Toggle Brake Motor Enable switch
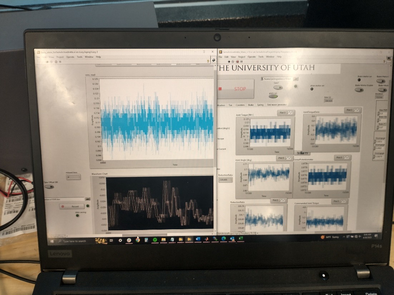 (359, 90)
